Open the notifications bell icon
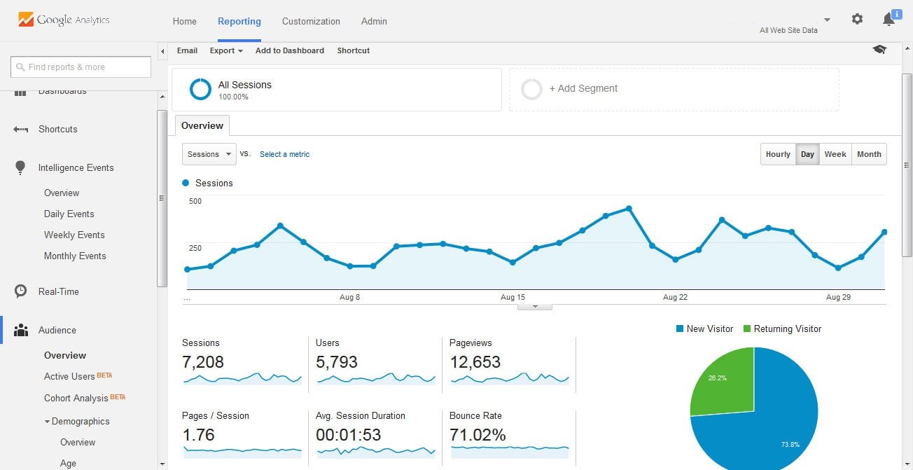The height and width of the screenshot is (470, 913). click(888, 20)
